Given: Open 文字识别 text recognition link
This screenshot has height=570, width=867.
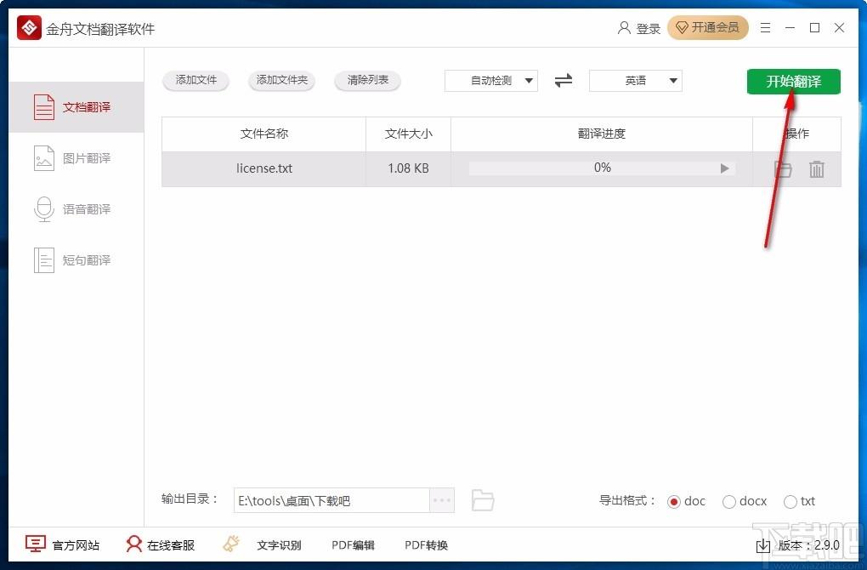Looking at the screenshot, I should 279,545.
